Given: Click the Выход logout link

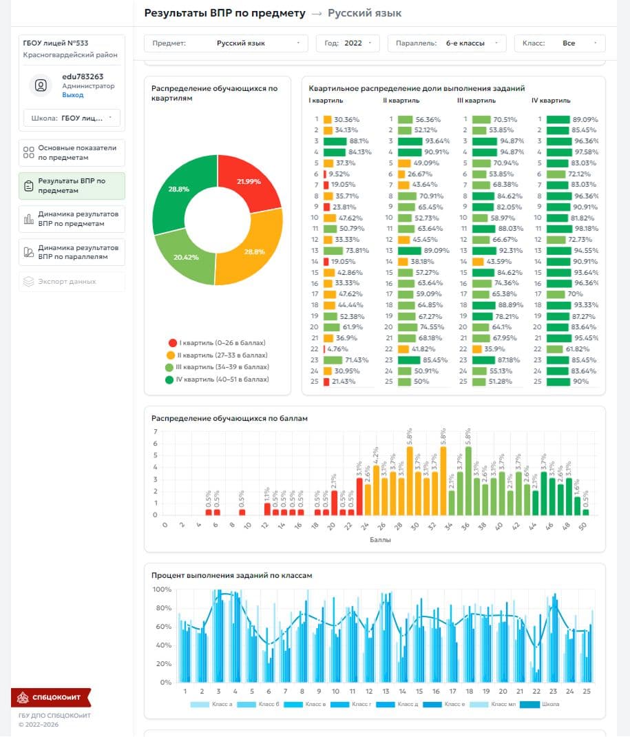Looking at the screenshot, I should click(72, 95).
